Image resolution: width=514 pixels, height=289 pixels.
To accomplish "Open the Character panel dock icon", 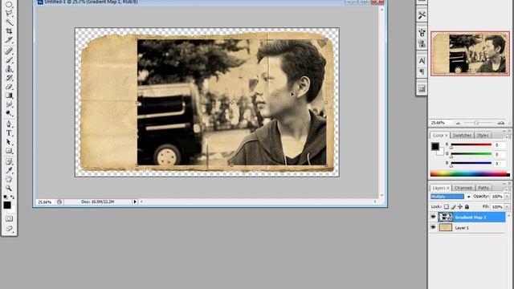I will click(x=422, y=61).
